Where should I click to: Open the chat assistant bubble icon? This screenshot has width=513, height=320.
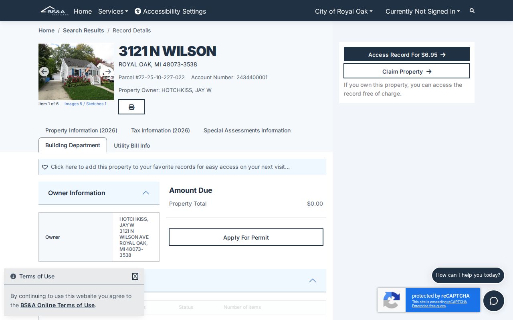point(494,301)
